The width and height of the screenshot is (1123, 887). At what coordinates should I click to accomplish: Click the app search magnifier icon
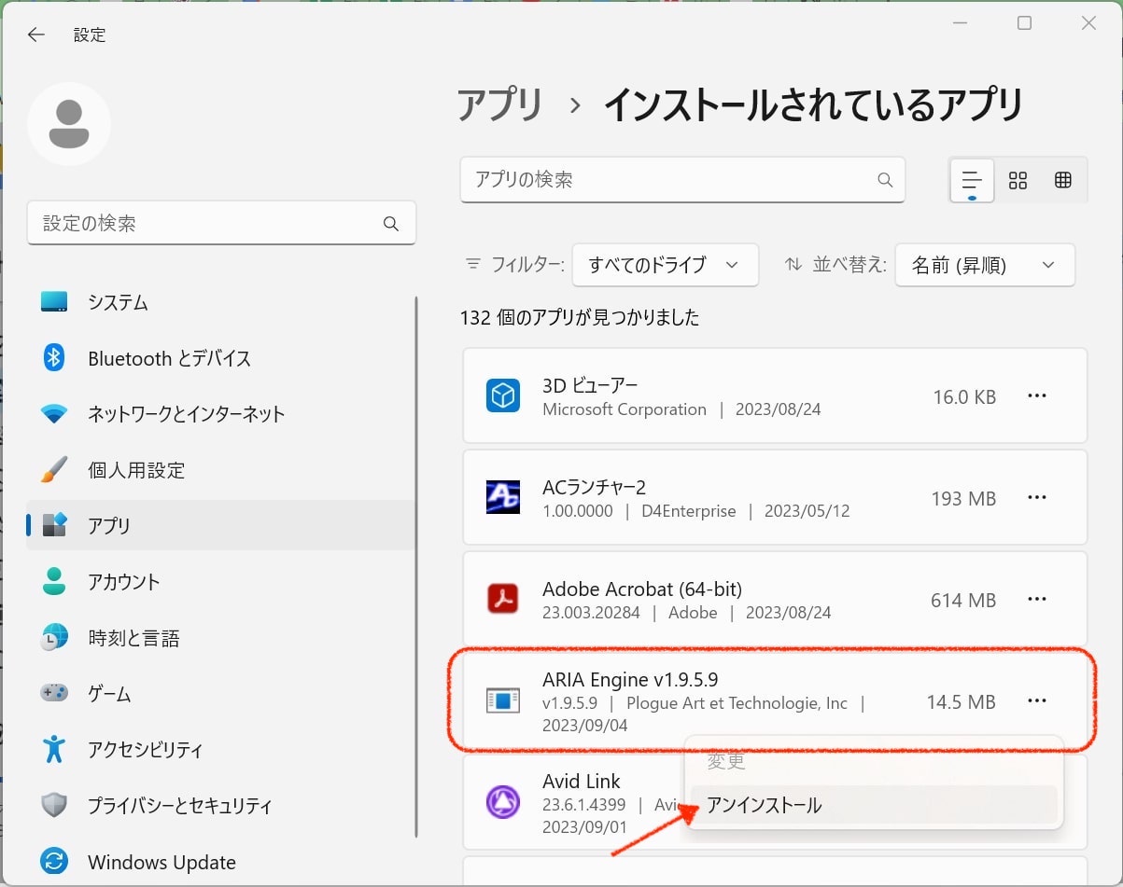tap(885, 180)
